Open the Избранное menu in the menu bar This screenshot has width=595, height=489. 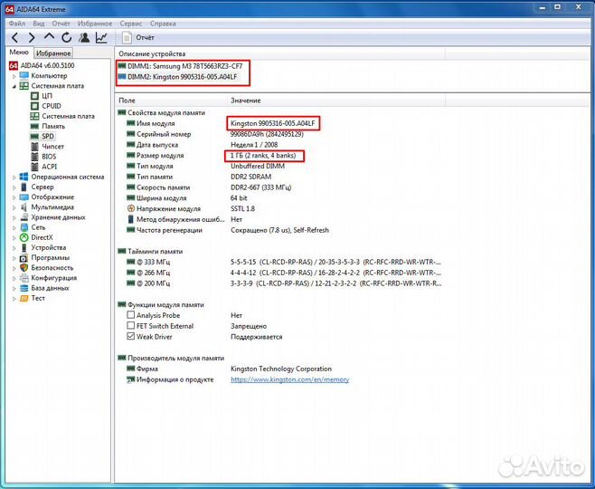click(95, 24)
